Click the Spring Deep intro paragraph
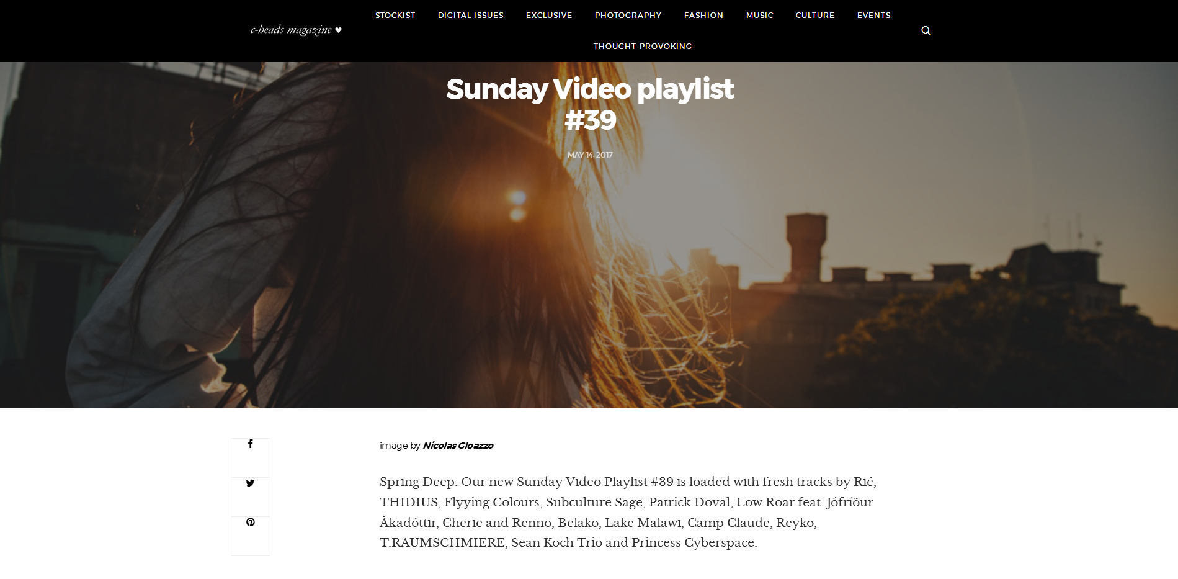The height and width of the screenshot is (579, 1178). click(x=628, y=512)
